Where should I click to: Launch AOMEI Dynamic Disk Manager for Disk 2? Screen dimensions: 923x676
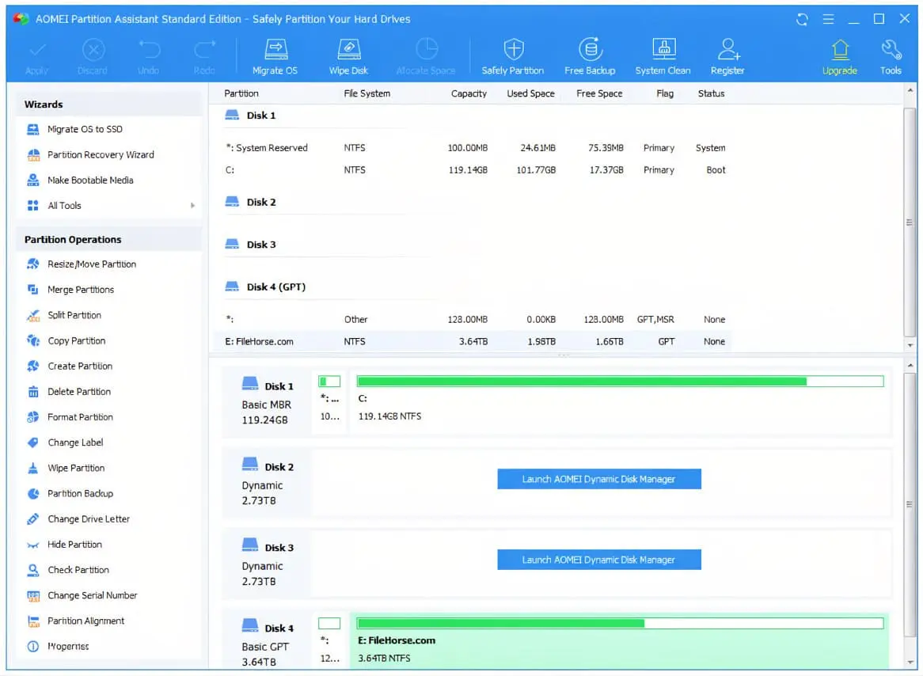(x=598, y=480)
